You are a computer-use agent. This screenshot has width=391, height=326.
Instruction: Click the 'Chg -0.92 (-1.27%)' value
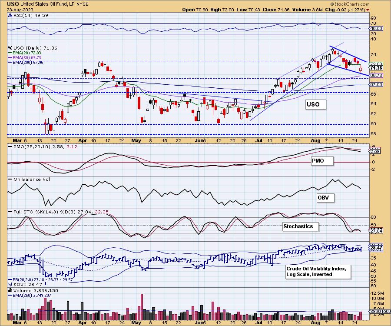click(345, 10)
